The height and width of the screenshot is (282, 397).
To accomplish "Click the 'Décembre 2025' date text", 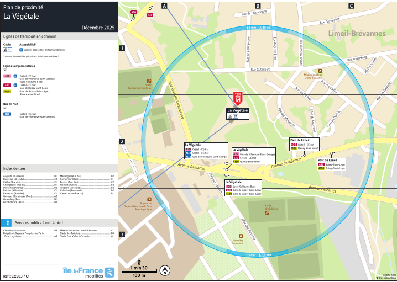I will [x=98, y=28].
